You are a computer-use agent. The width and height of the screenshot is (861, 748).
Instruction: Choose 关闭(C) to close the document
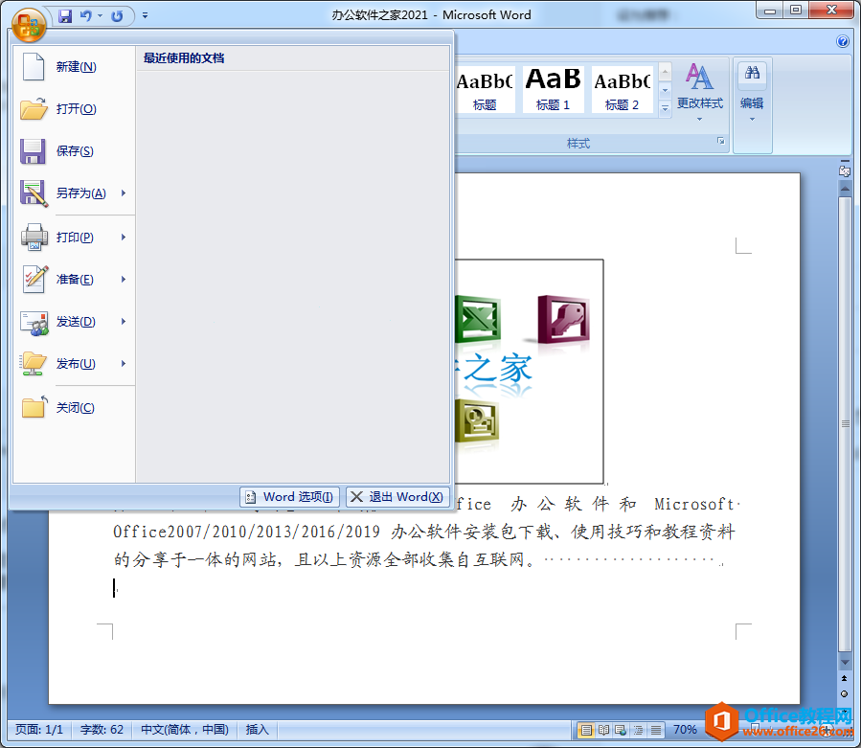coord(74,407)
